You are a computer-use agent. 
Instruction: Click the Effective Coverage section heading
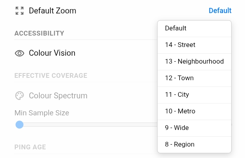pyautogui.click(x=51, y=76)
